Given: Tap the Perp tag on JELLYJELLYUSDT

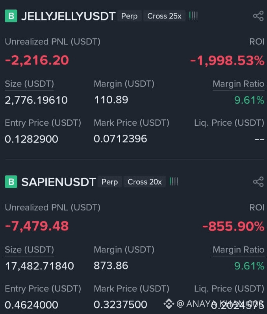Looking at the screenshot, I should [130, 16].
